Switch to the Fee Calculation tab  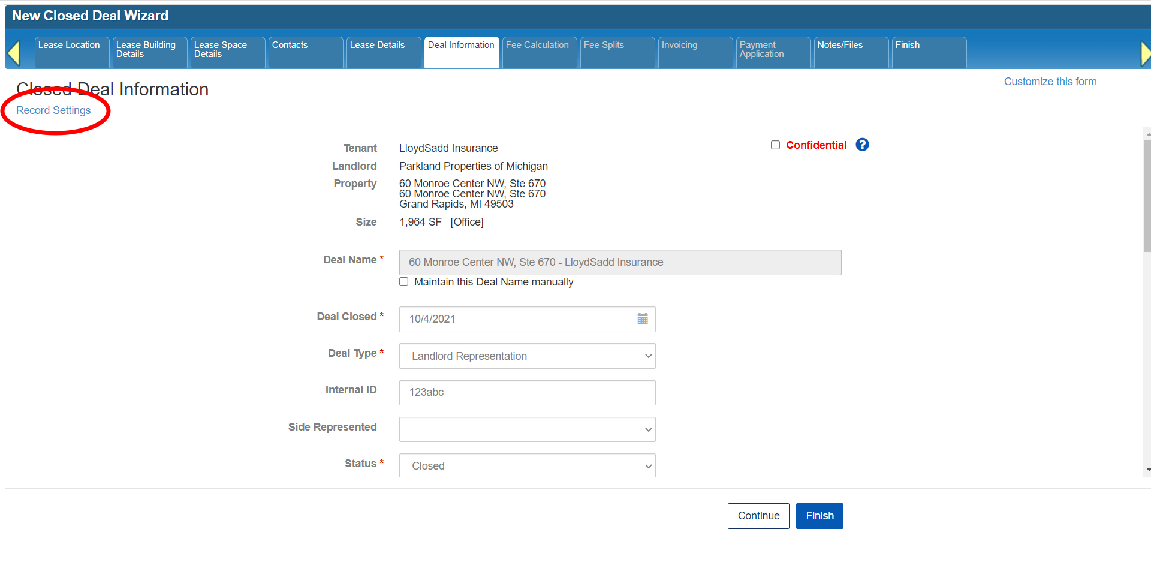538,52
